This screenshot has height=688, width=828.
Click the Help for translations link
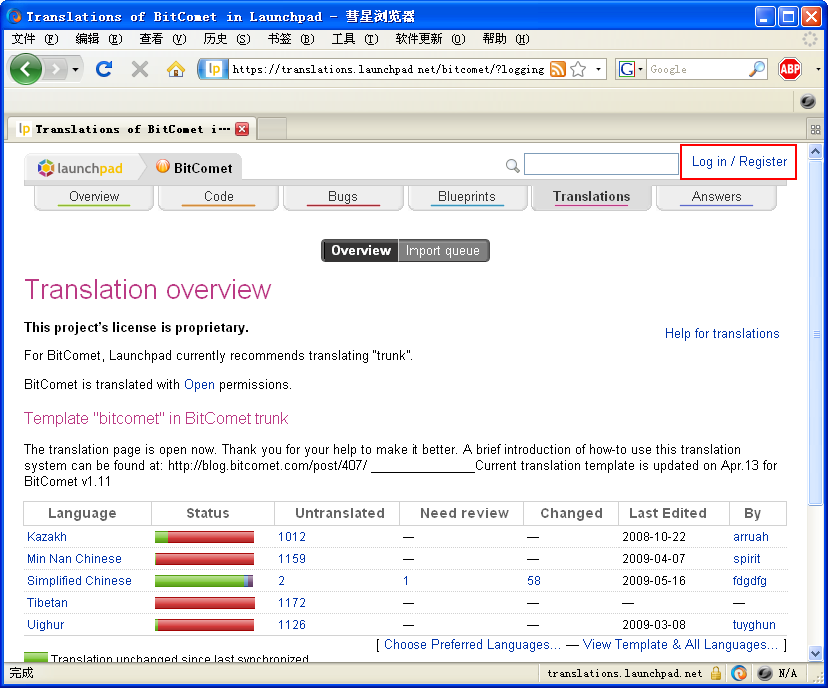(722, 334)
